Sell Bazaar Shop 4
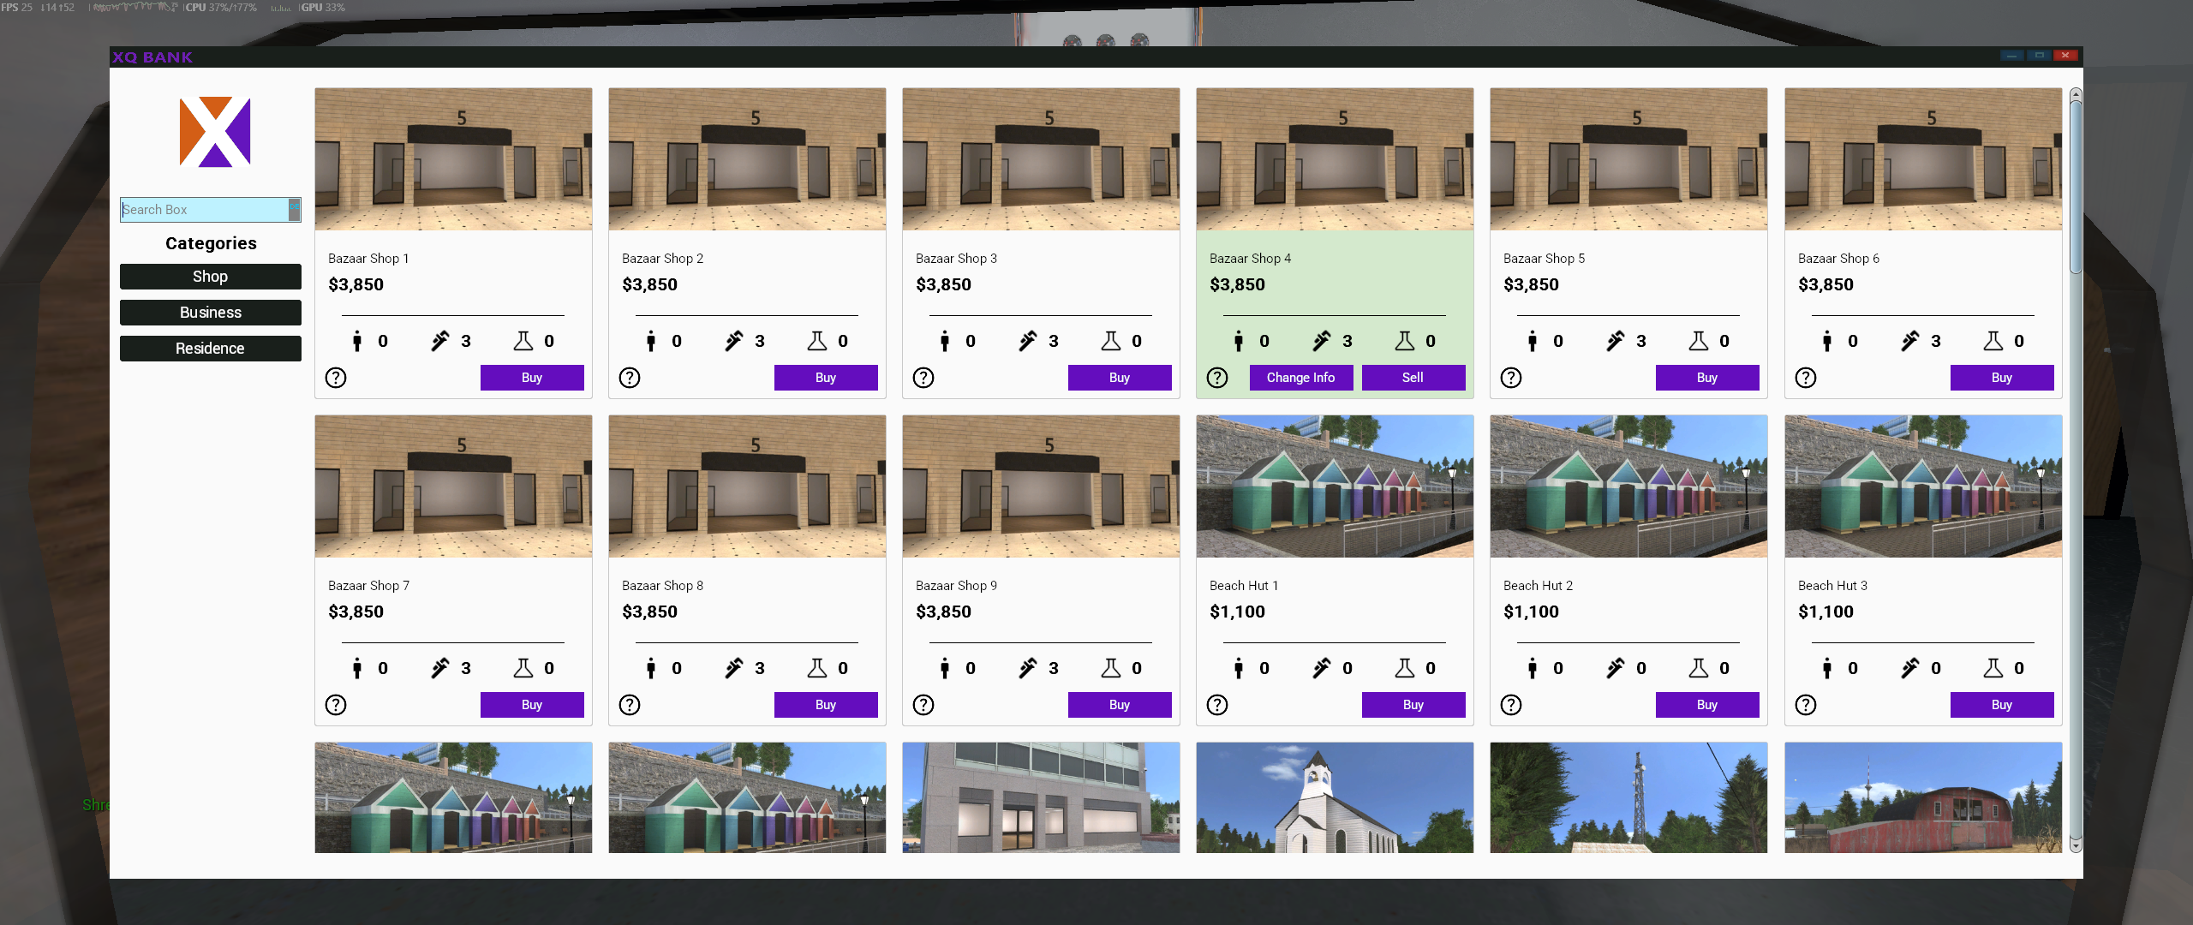This screenshot has width=2193, height=925. click(1413, 378)
